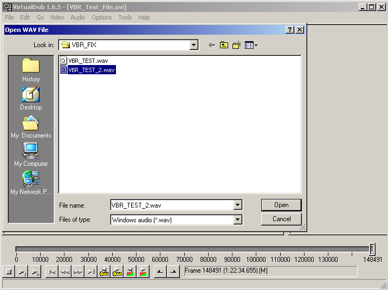Jump to the end of video
This screenshot has width=388, height=290.
click(91, 272)
